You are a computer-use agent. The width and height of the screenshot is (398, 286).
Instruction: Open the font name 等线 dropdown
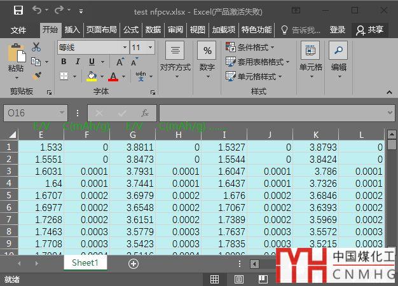click(x=125, y=48)
